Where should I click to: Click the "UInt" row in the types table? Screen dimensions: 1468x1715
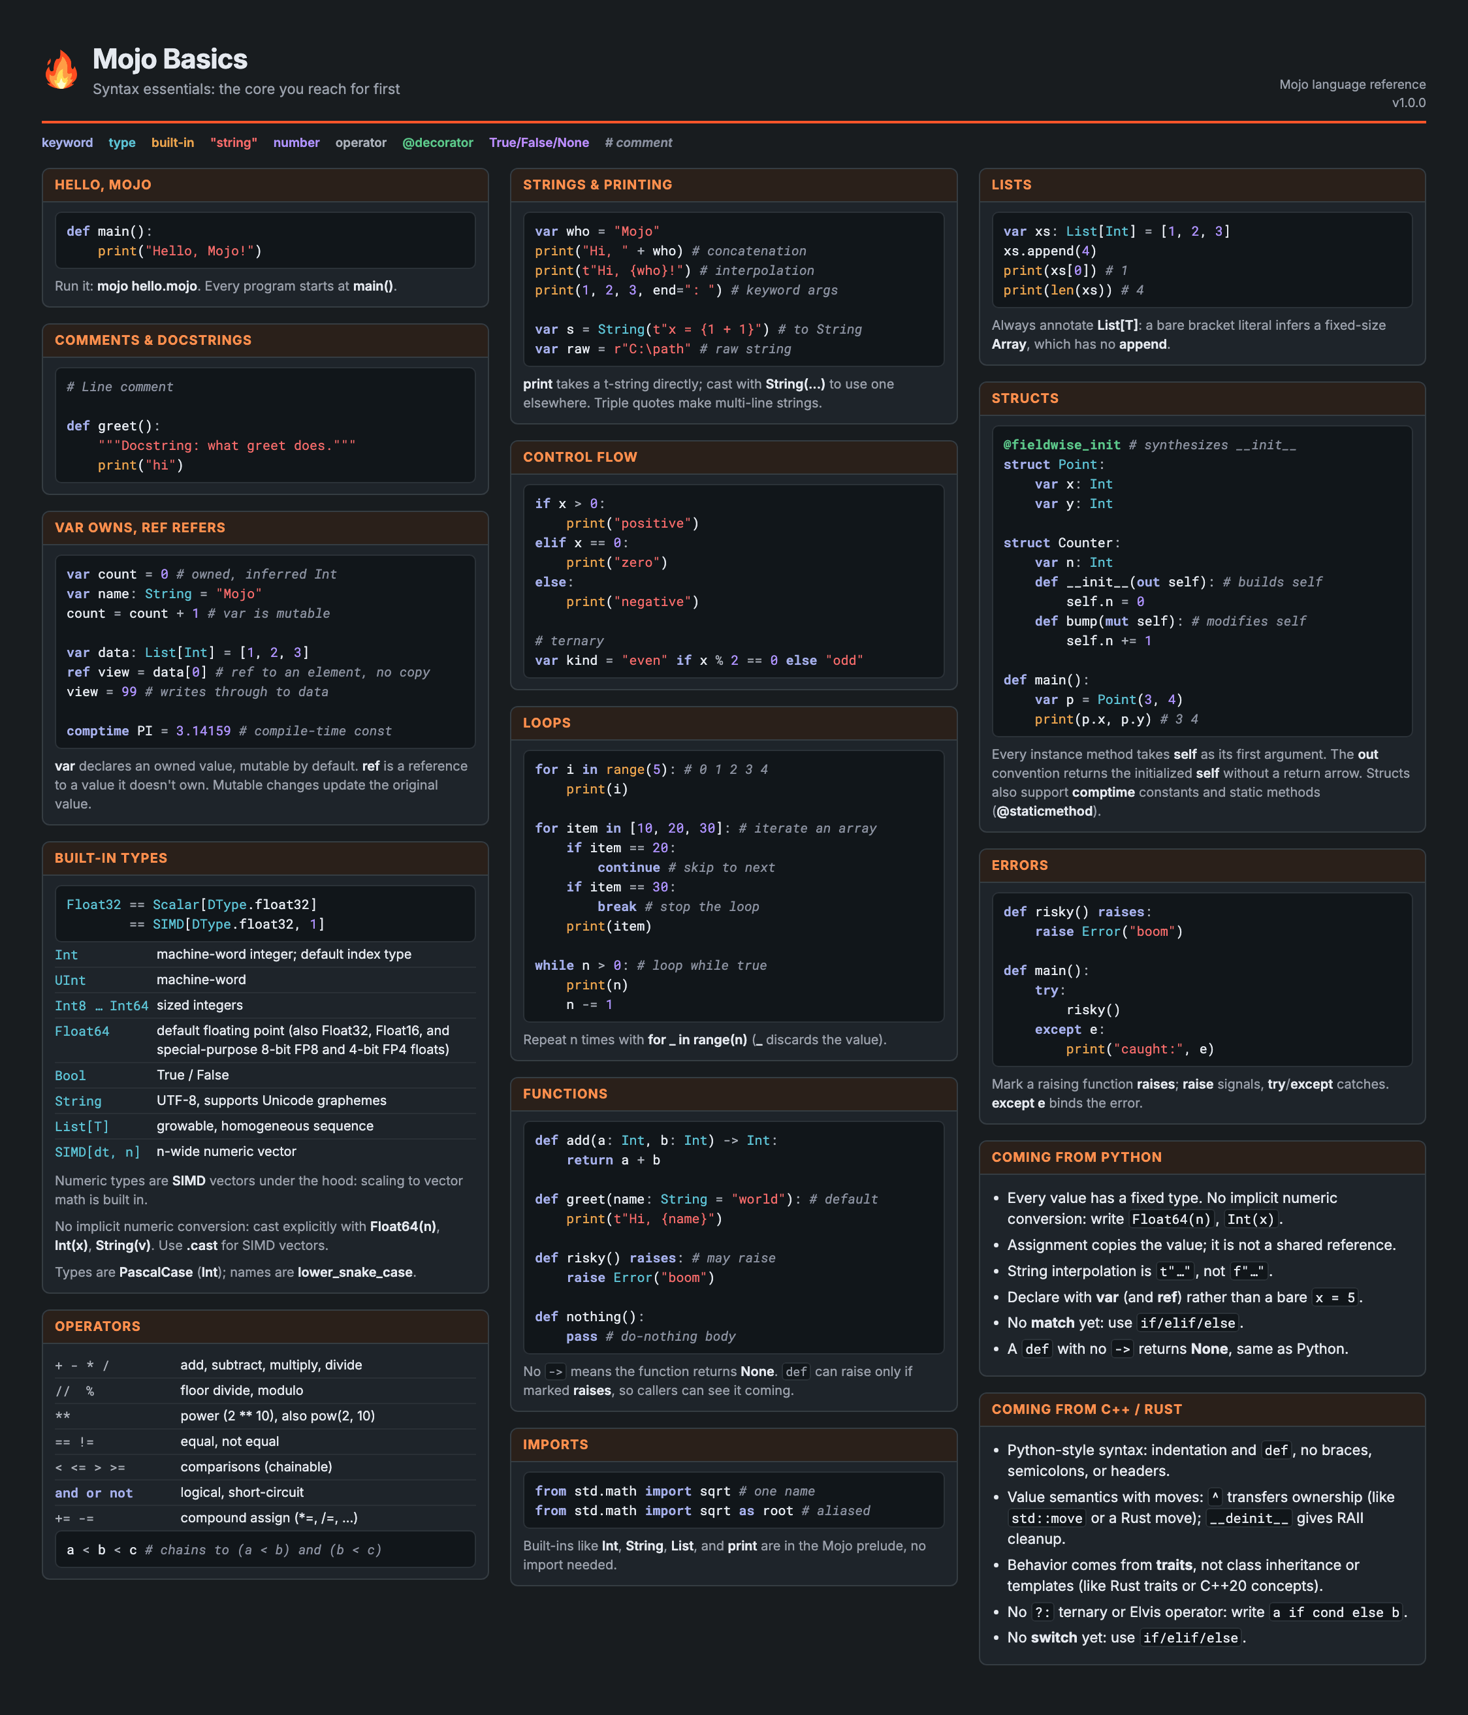(265, 980)
